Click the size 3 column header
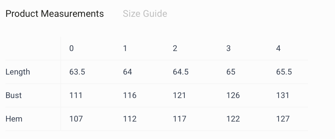The height and width of the screenshot is (139, 335). pos(228,48)
